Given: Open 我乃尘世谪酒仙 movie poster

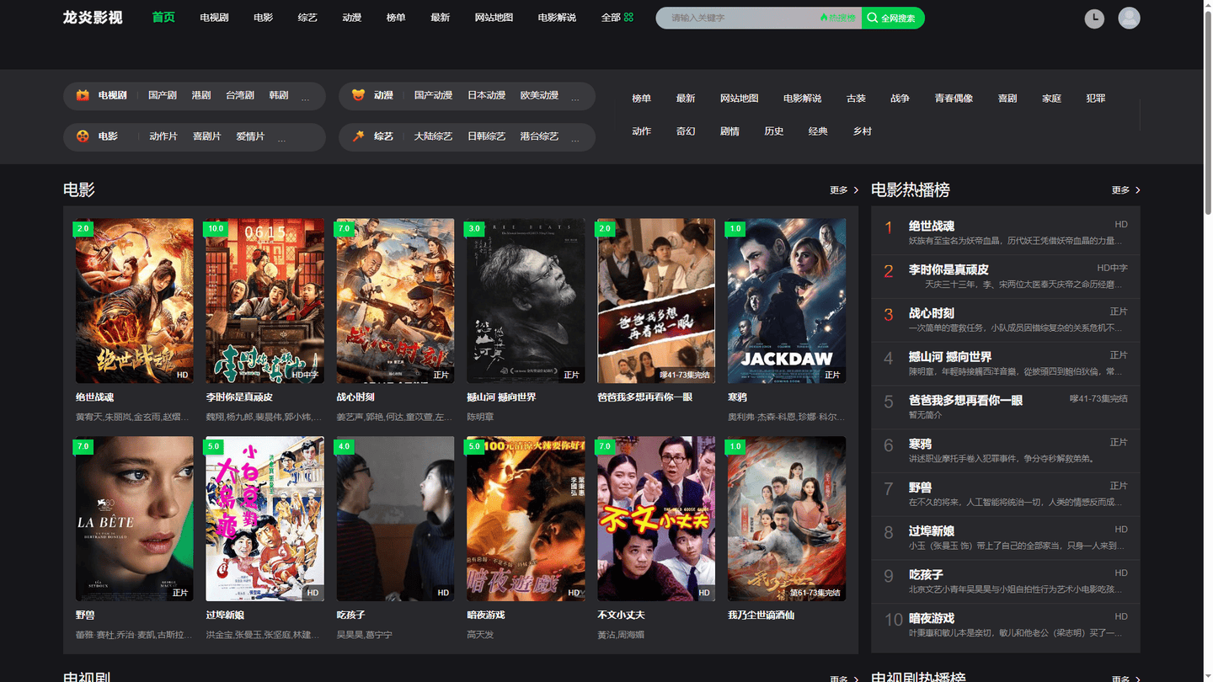Looking at the screenshot, I should 787,519.
